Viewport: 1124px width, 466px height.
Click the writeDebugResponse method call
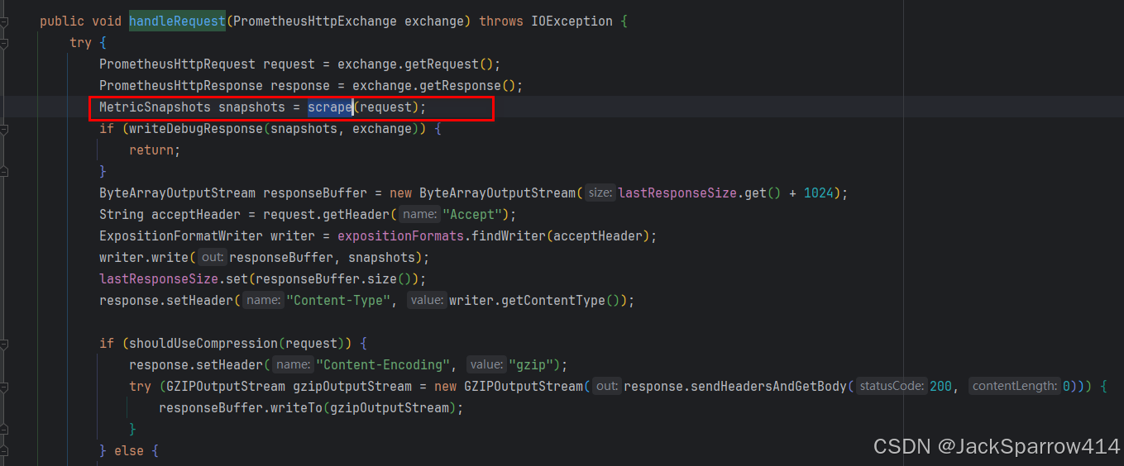196,129
